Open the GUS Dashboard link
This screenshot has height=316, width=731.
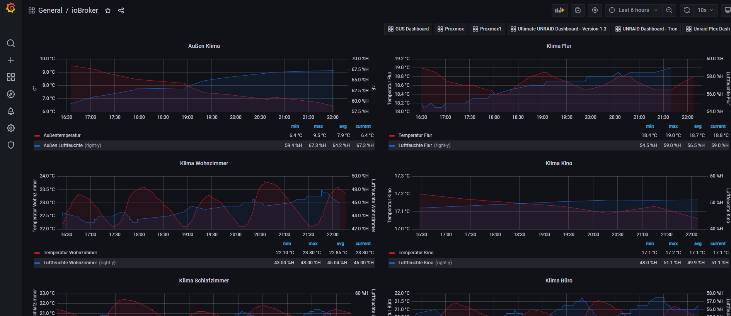408,29
